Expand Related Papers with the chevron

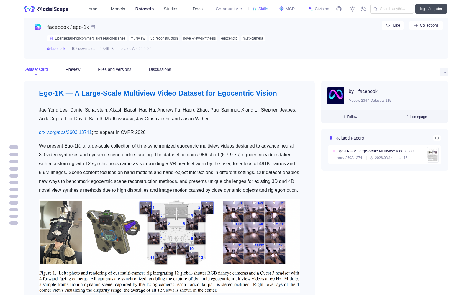click(437, 138)
